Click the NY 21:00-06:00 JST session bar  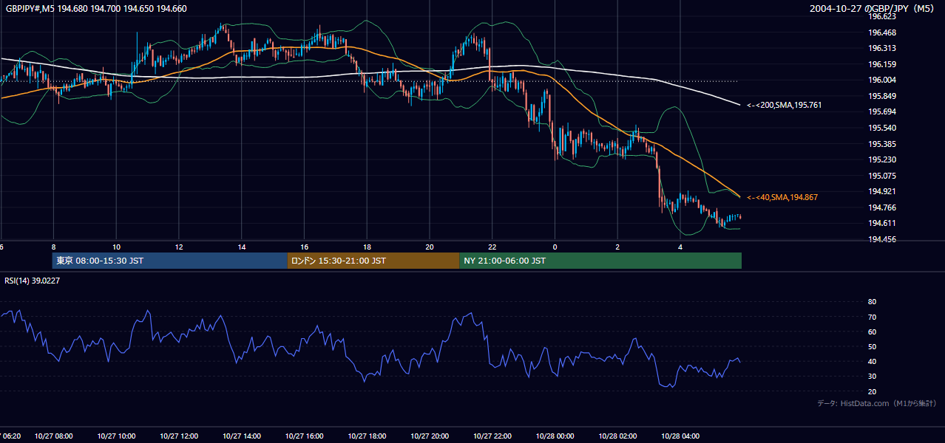600,261
